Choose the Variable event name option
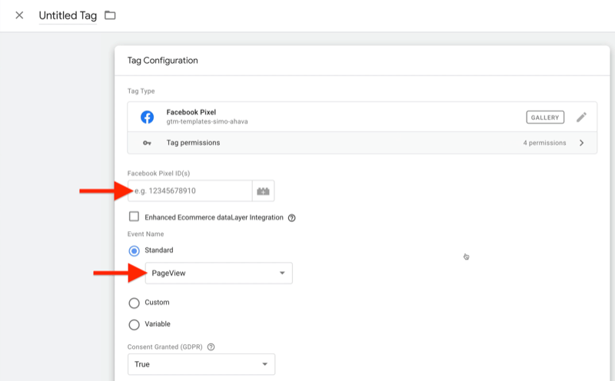 [x=135, y=324]
